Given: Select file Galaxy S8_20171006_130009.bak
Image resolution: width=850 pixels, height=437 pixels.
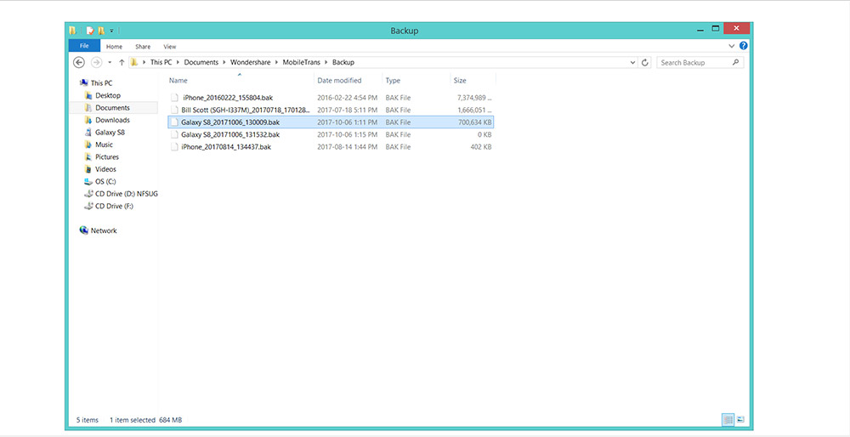Looking at the screenshot, I should [331, 122].
